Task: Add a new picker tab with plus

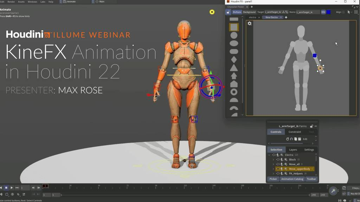Action: click(x=286, y=18)
